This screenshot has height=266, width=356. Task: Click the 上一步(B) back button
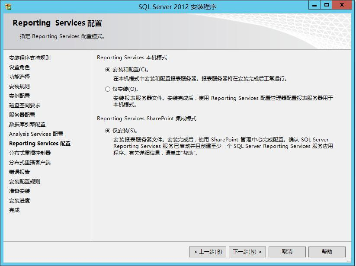pyautogui.click(x=208, y=252)
